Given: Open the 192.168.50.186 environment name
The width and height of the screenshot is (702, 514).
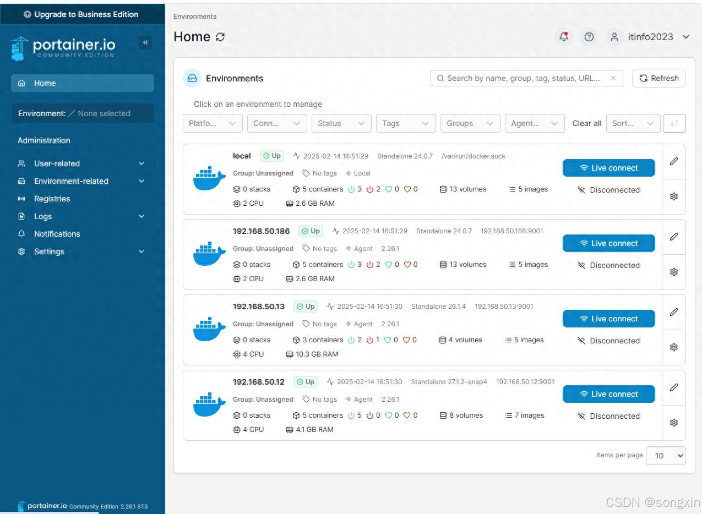Looking at the screenshot, I should [x=261, y=231].
